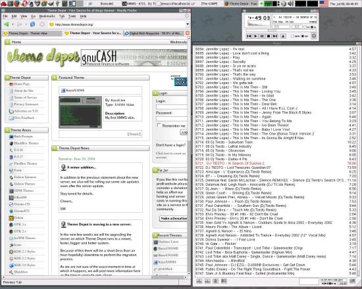Click the XMMS eject button
The width and height of the screenshot is (362, 289).
click(x=283, y=36)
